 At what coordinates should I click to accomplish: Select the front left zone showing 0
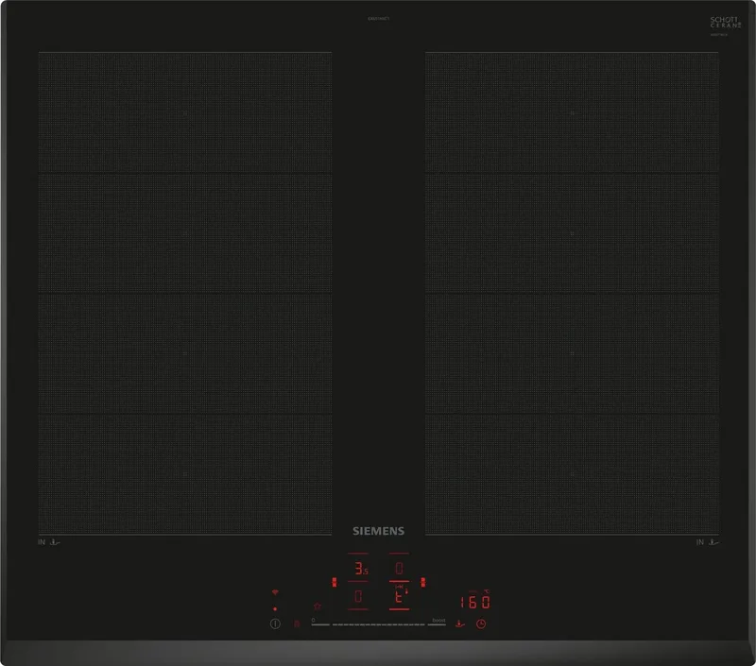tap(358, 597)
